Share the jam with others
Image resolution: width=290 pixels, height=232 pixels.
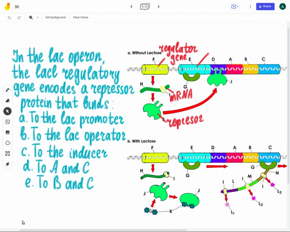pyautogui.click(x=265, y=6)
